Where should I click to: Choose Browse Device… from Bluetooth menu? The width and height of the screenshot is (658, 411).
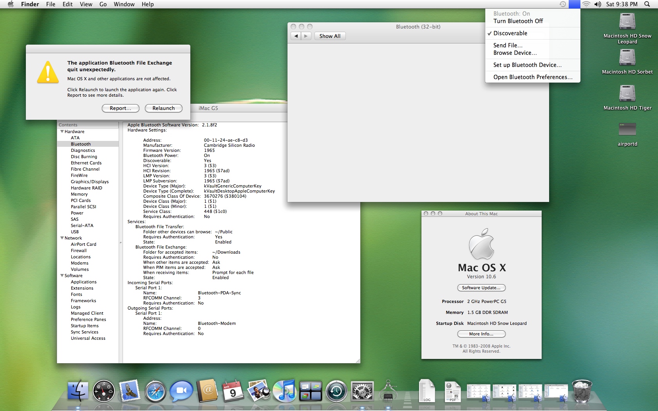(x=532, y=53)
